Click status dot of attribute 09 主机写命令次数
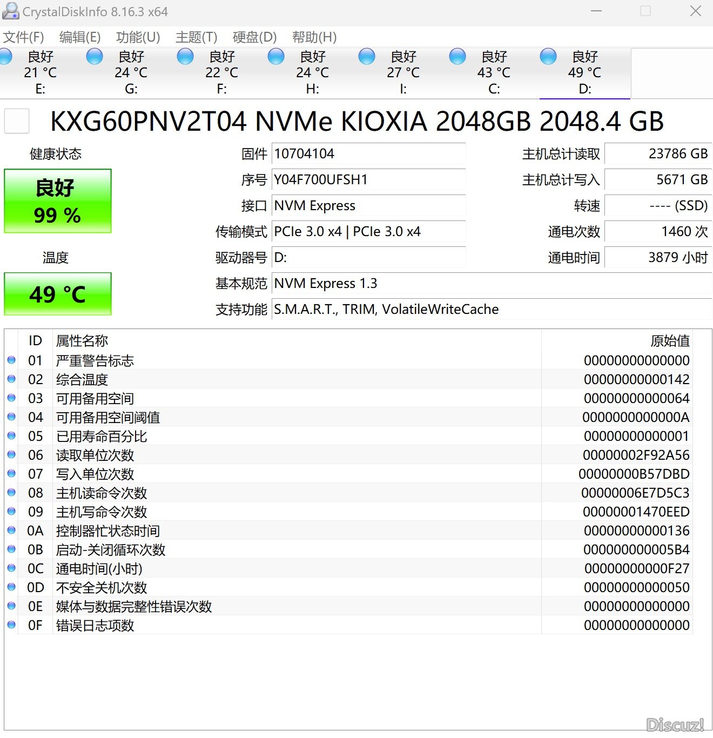The width and height of the screenshot is (713, 738). [x=11, y=511]
